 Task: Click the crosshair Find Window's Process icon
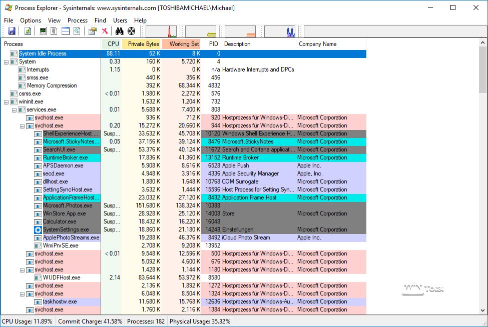tap(132, 31)
